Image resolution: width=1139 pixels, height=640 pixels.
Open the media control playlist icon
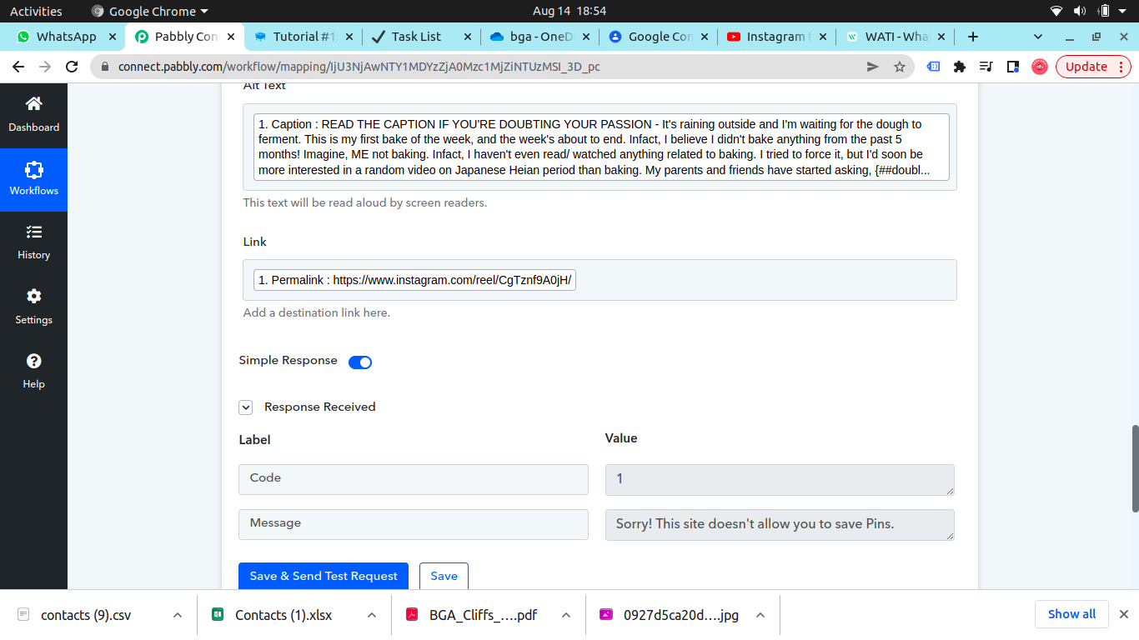pyautogui.click(x=986, y=67)
